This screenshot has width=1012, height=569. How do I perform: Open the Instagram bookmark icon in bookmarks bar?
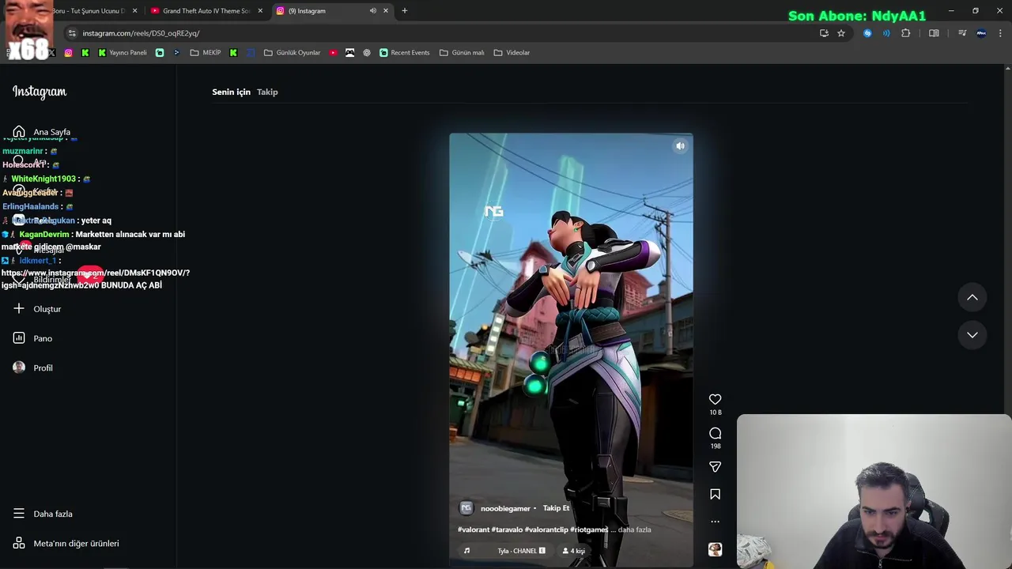click(69, 53)
